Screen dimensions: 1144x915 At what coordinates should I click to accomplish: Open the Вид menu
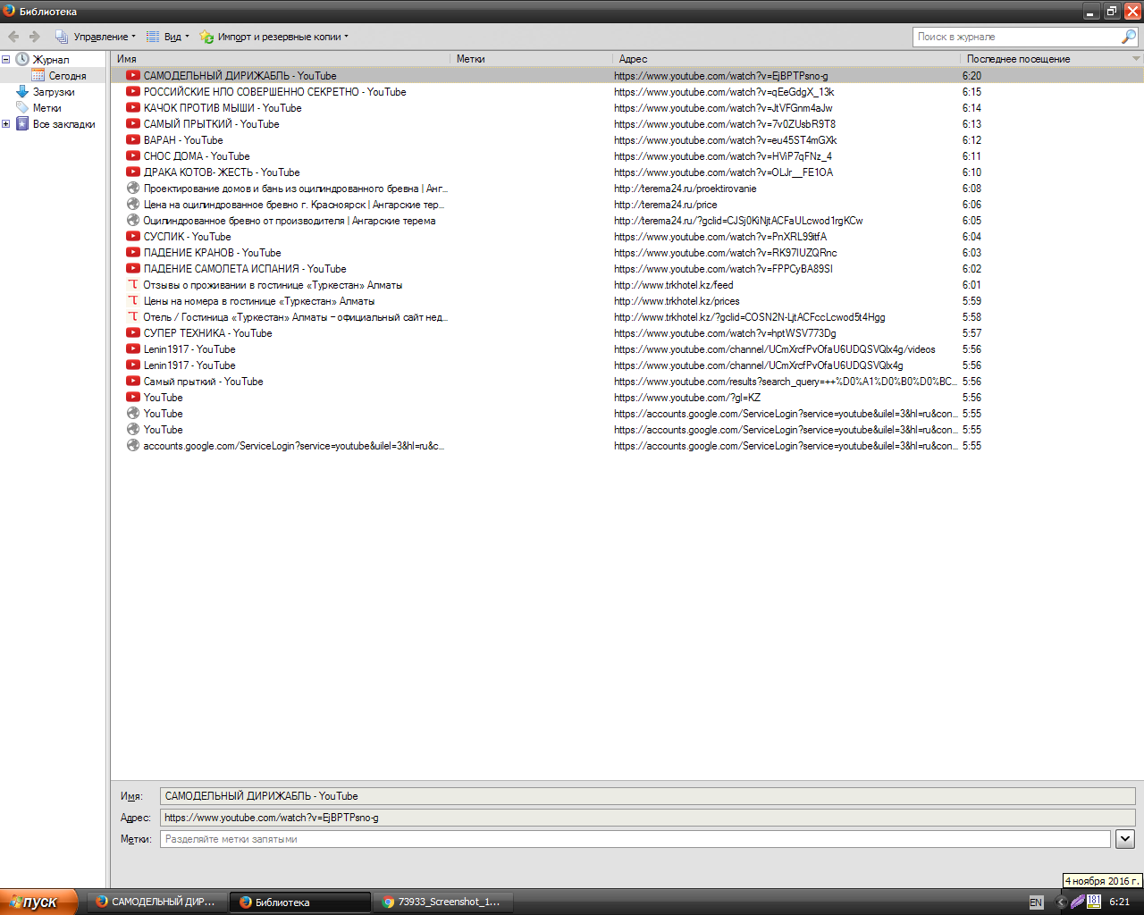click(167, 37)
